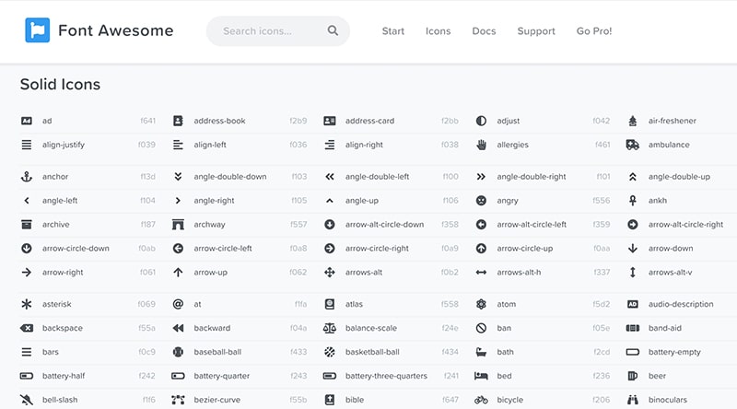The height and width of the screenshot is (409, 737).
Task: Open the Icons nav item
Action: click(439, 31)
